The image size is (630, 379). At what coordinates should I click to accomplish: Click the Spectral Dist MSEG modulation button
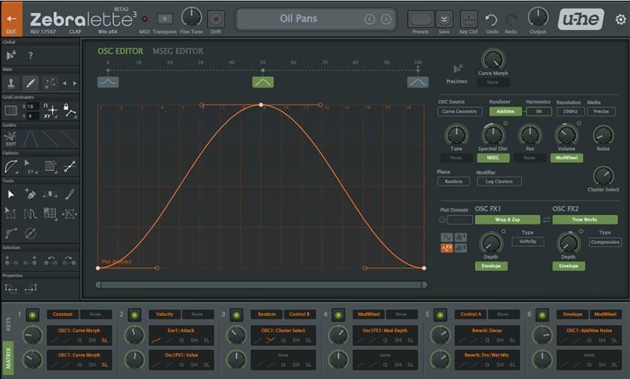click(493, 158)
